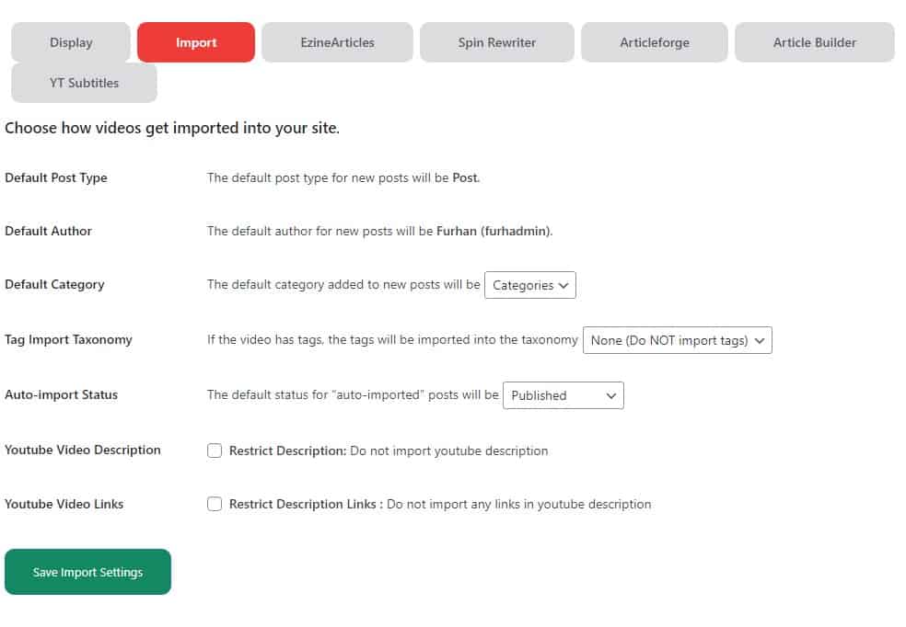Open the EzineArticles tab

(337, 42)
